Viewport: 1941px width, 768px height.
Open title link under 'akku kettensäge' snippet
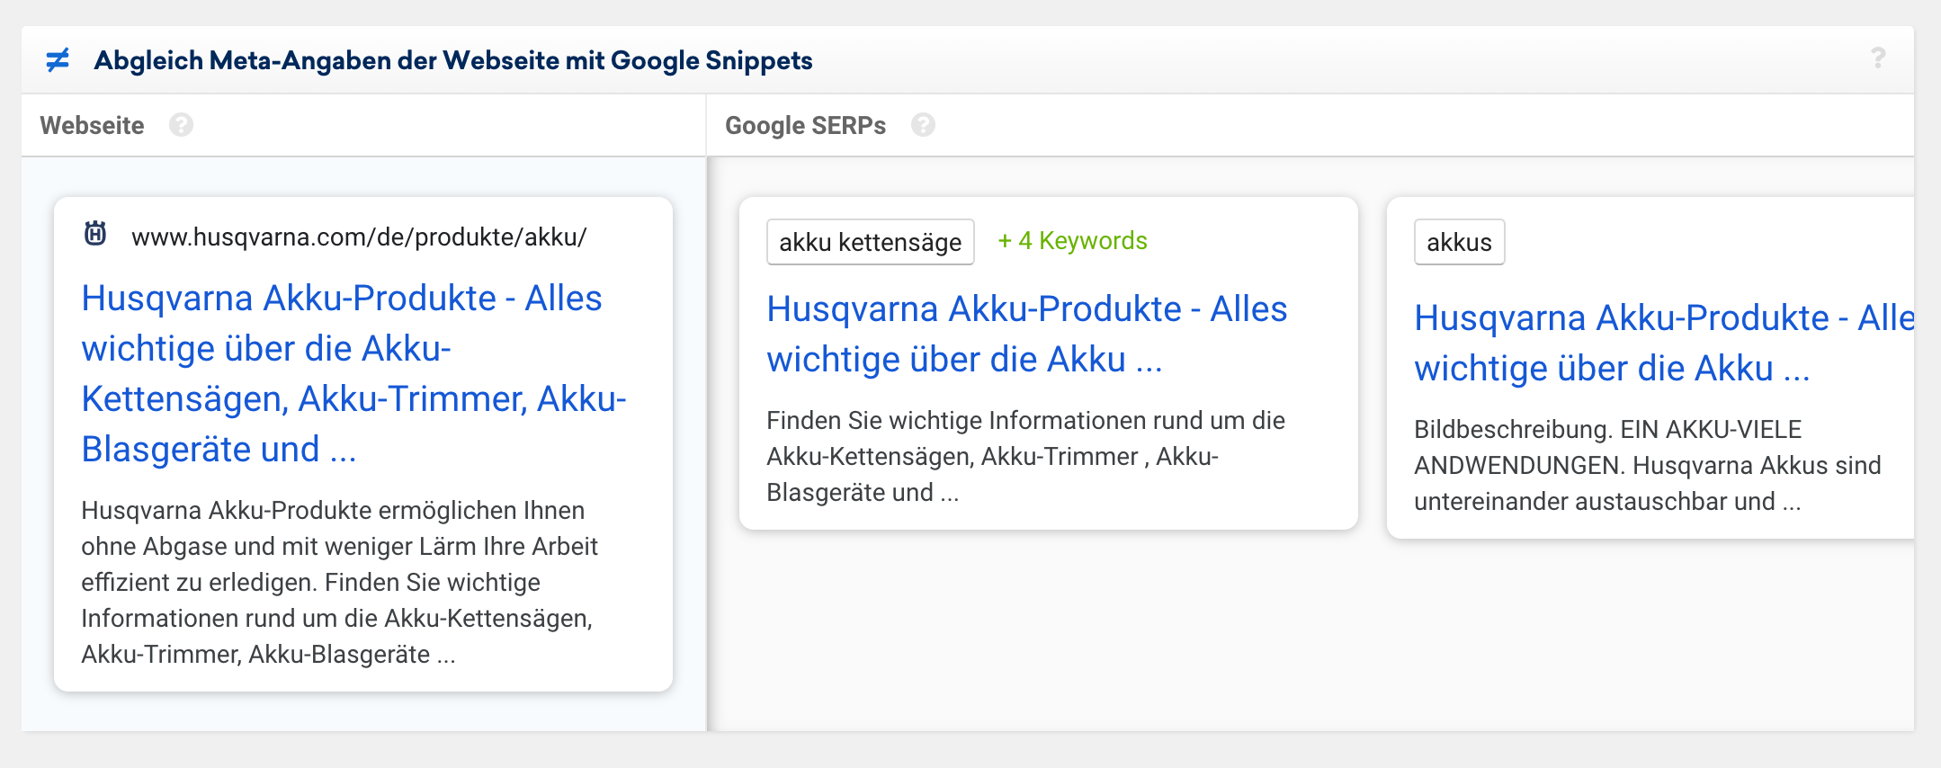[x=1026, y=334]
